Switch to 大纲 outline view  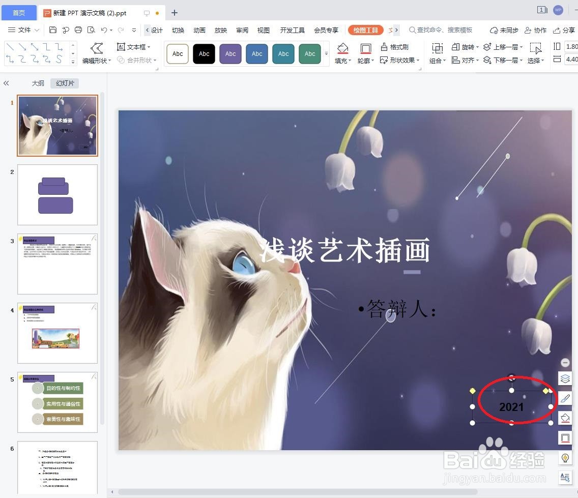coord(38,83)
